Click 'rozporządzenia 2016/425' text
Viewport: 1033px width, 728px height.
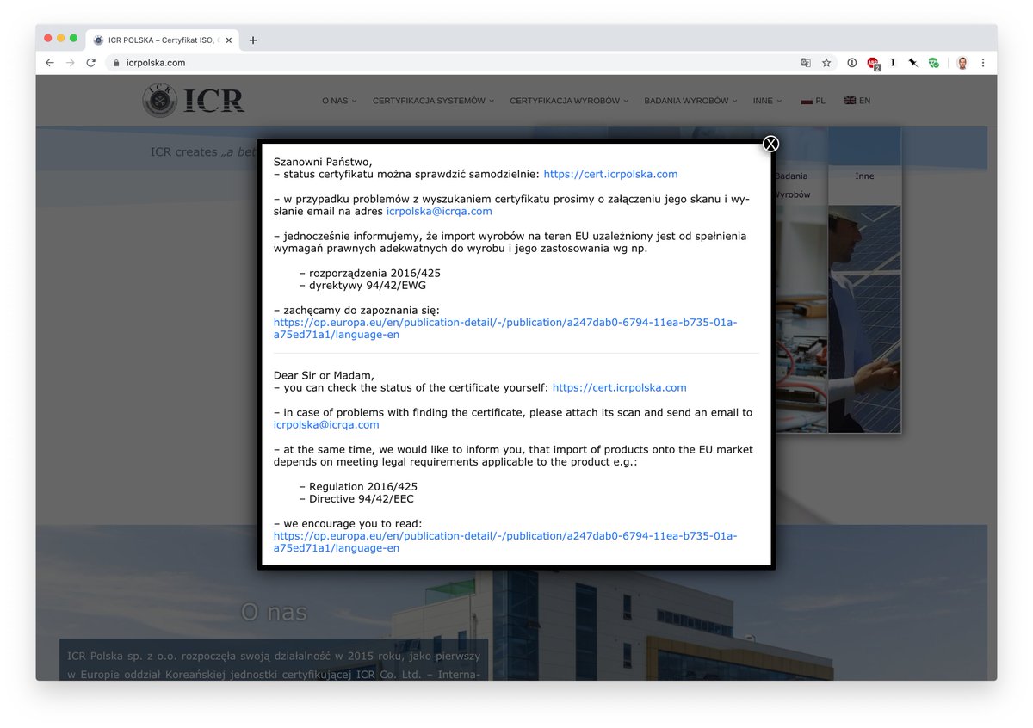[374, 273]
